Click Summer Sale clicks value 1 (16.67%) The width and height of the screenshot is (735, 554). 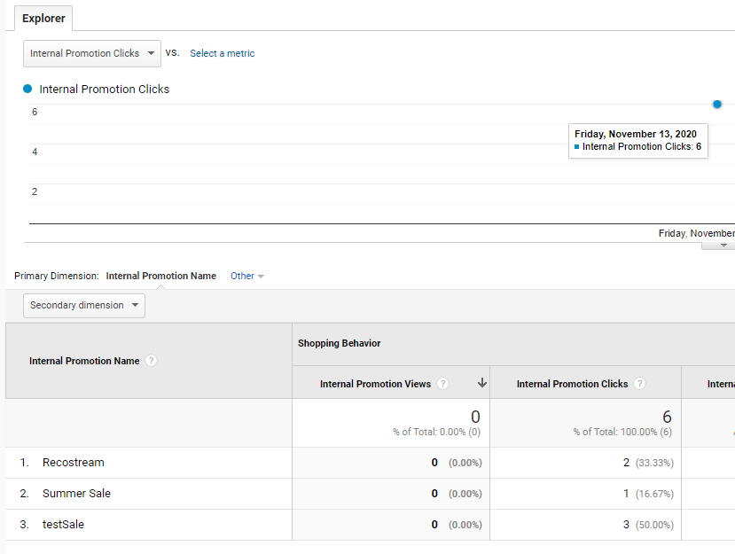pos(648,494)
